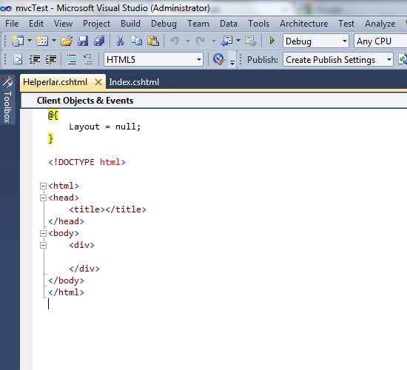Start debugging with green play arrow
The height and width of the screenshot is (370, 407).
click(272, 41)
